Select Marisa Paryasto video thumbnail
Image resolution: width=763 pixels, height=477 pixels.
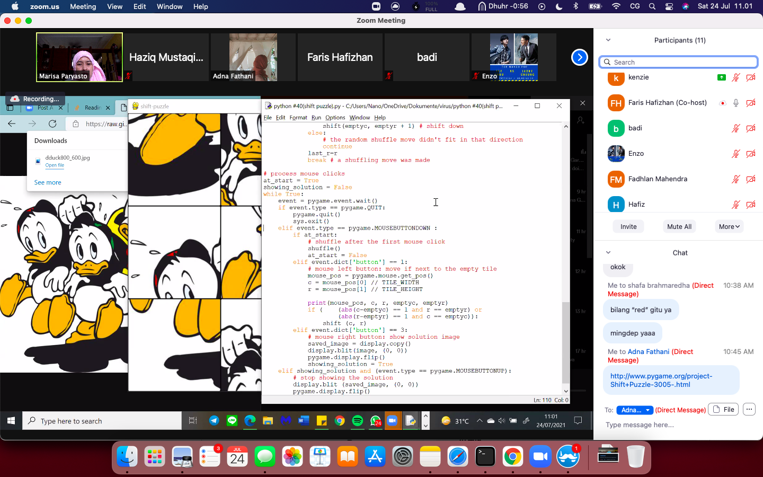coord(79,57)
